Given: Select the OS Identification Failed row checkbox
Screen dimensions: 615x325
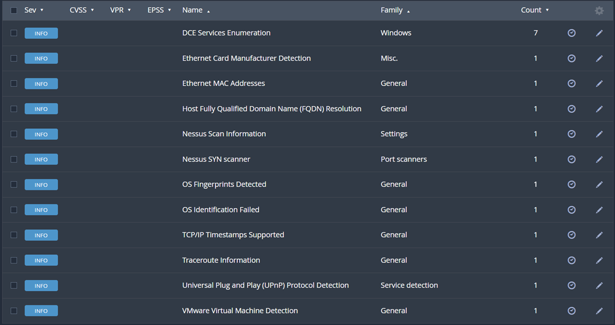Looking at the screenshot, I should click(x=14, y=210).
